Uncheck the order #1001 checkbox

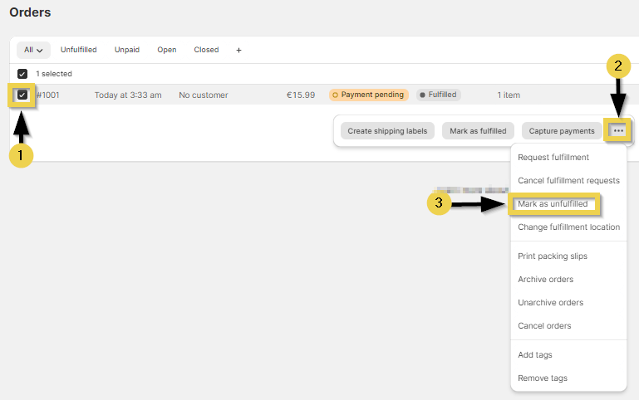coord(22,95)
